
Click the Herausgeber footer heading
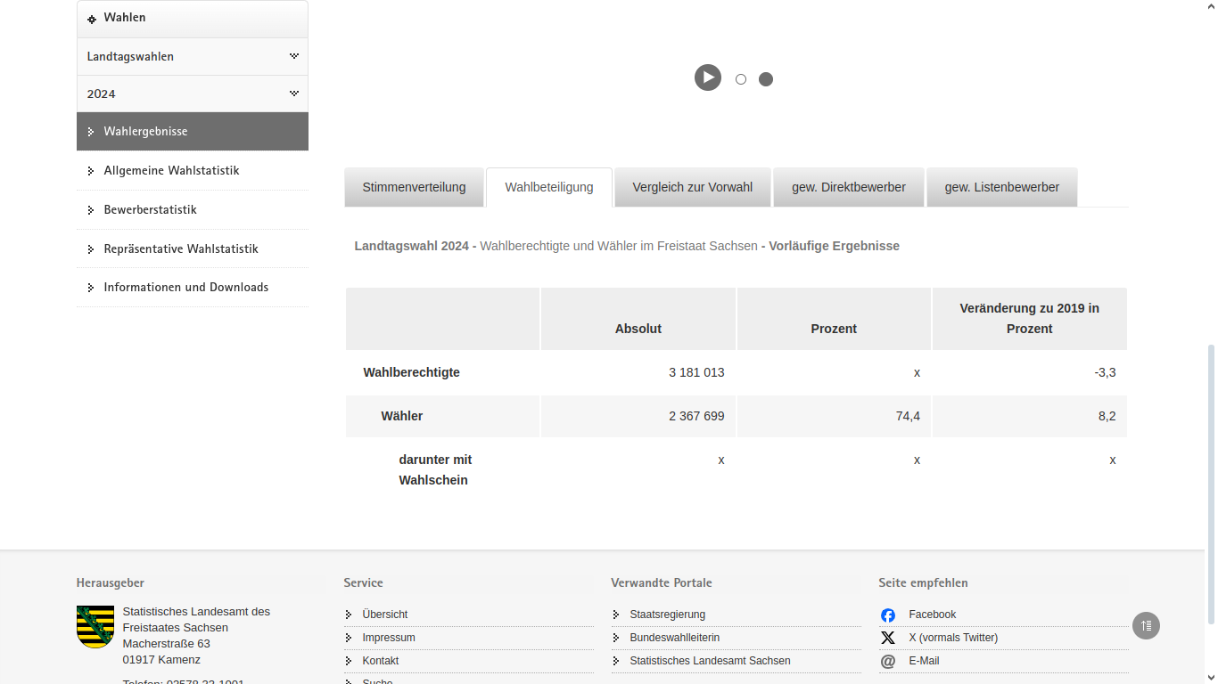tap(111, 582)
